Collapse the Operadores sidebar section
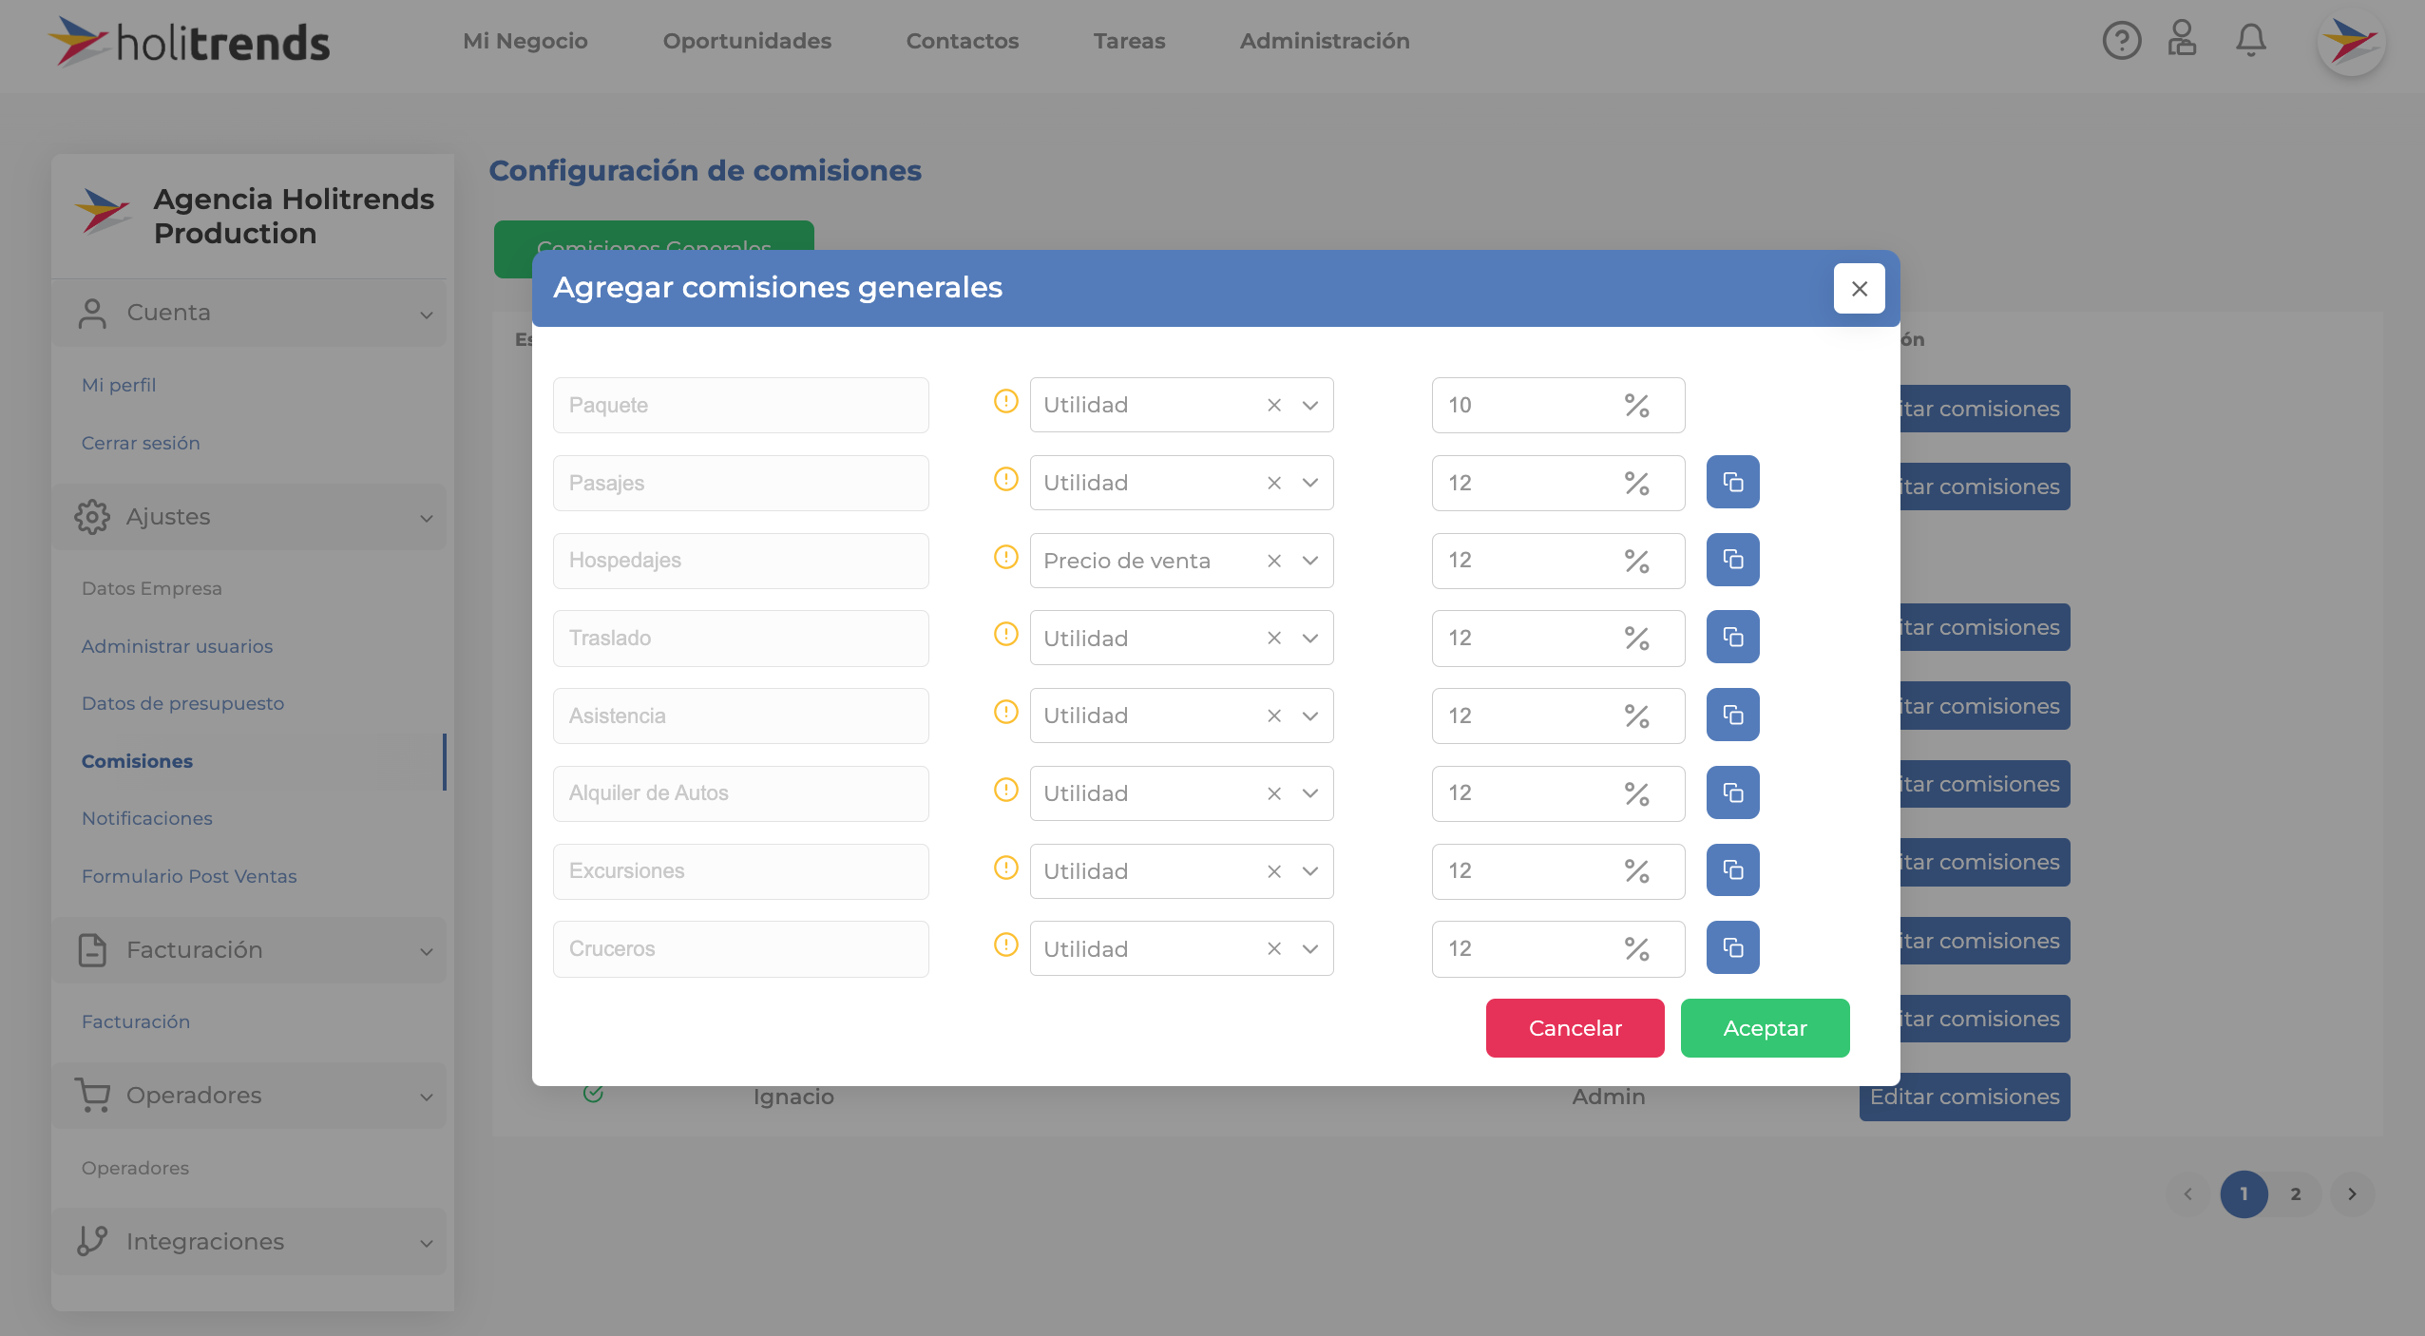The height and width of the screenshot is (1336, 2425). tap(249, 1096)
